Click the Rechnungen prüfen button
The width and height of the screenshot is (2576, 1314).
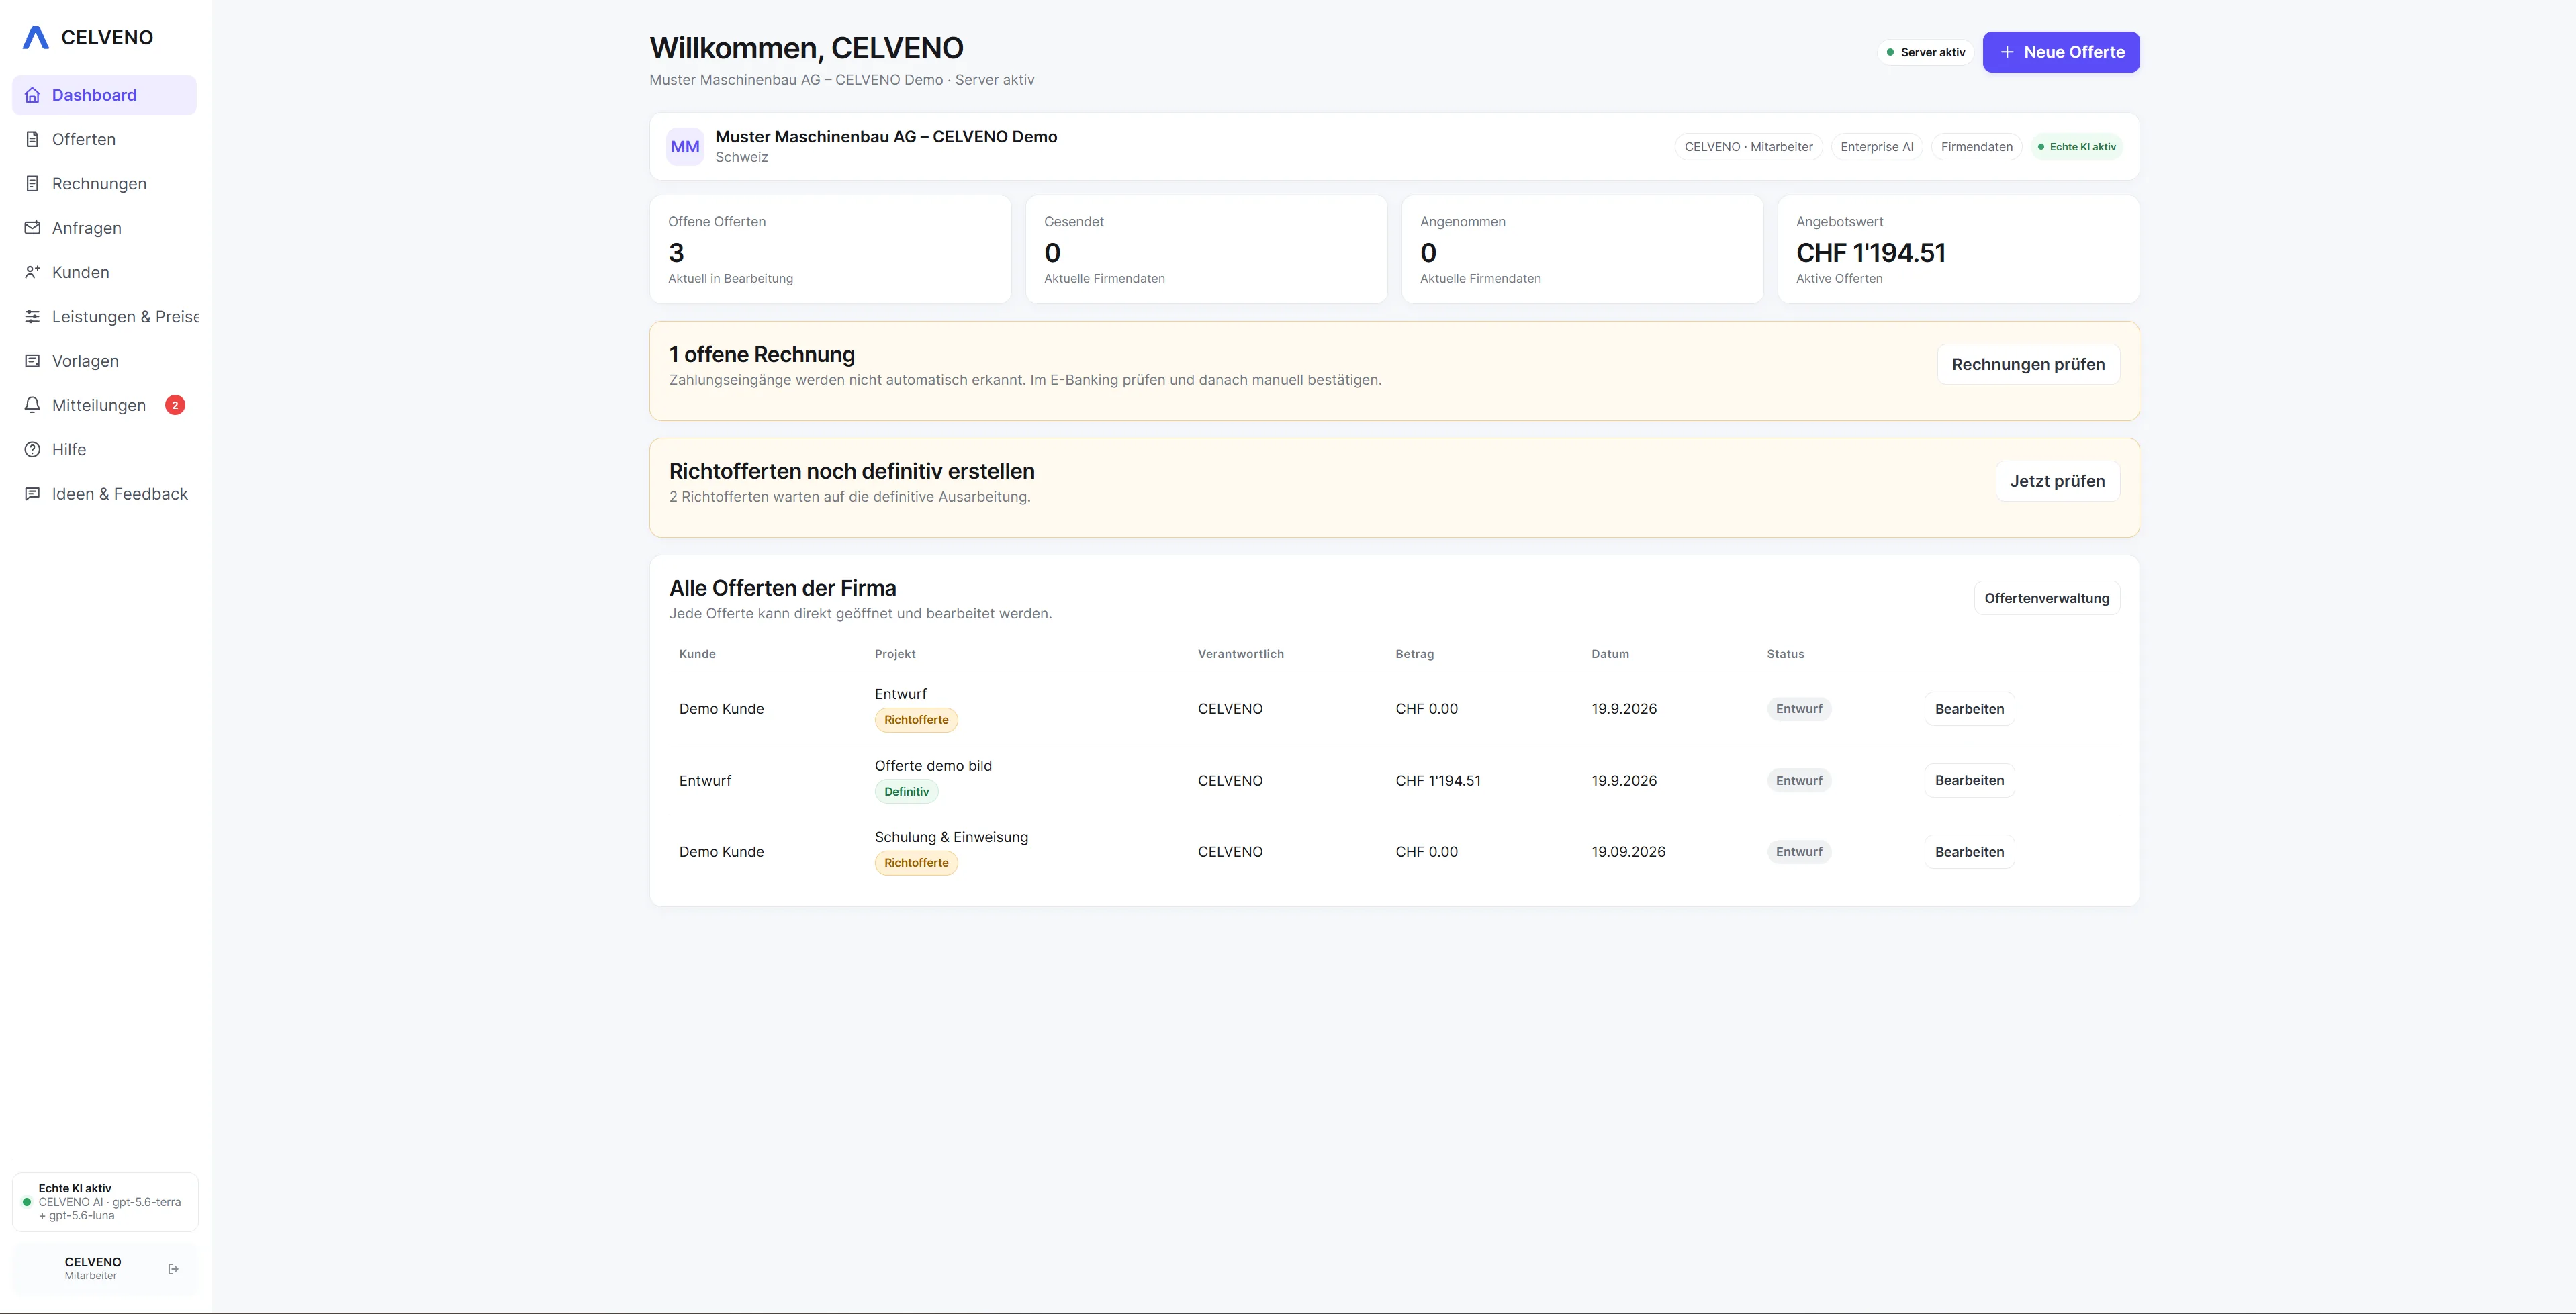pos(2028,364)
